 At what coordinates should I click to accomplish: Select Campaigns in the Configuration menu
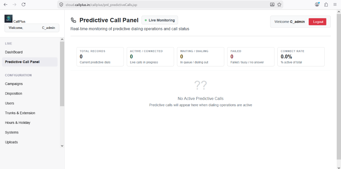coord(14,84)
